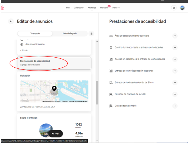The width and height of the screenshot is (188, 143).
Task: Switch to the Guía de llegada tab
Action: pos(70,34)
